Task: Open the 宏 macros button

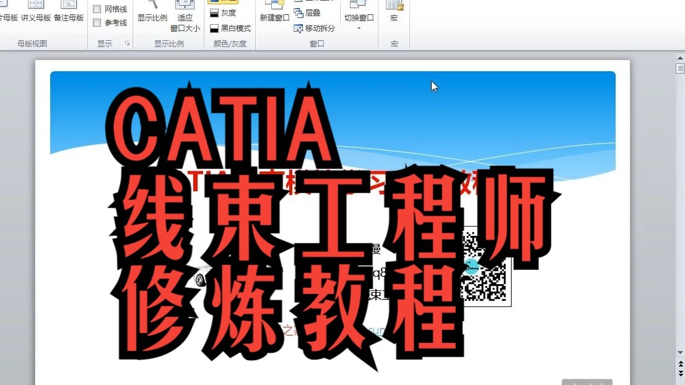Action: pyautogui.click(x=394, y=11)
